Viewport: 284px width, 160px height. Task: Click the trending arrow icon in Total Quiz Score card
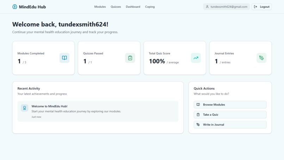pyautogui.click(x=196, y=58)
